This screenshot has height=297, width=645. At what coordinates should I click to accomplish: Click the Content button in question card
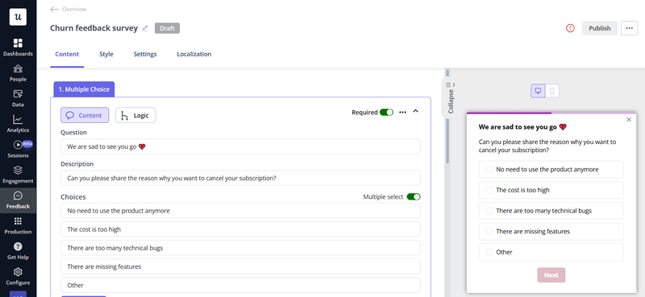coord(85,115)
